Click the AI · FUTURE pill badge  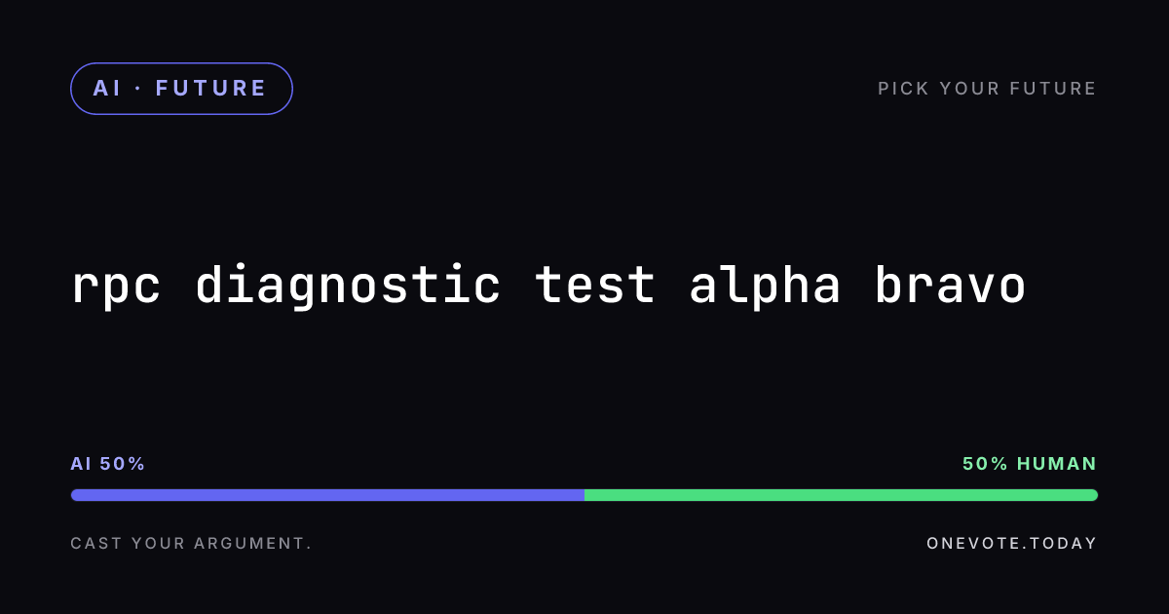coord(181,89)
